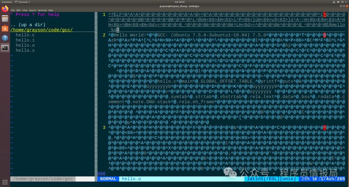Click the network status icon in top bar

(x=334, y=2)
